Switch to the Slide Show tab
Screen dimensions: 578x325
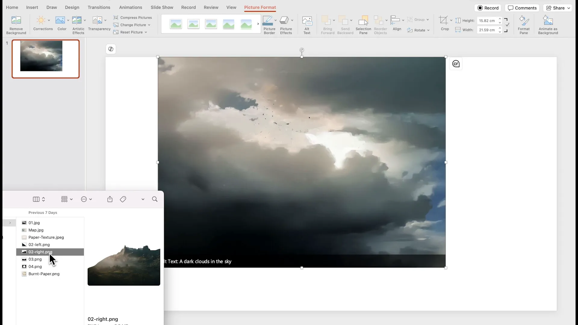[x=162, y=7]
